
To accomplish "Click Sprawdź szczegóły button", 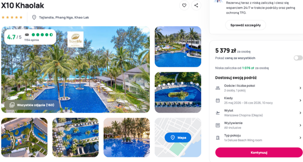I will pyautogui.click(x=245, y=25).
